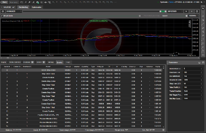Click the three-dots toolbar overflow icon
Viewport: 206px width, 133px height.
point(115,2)
